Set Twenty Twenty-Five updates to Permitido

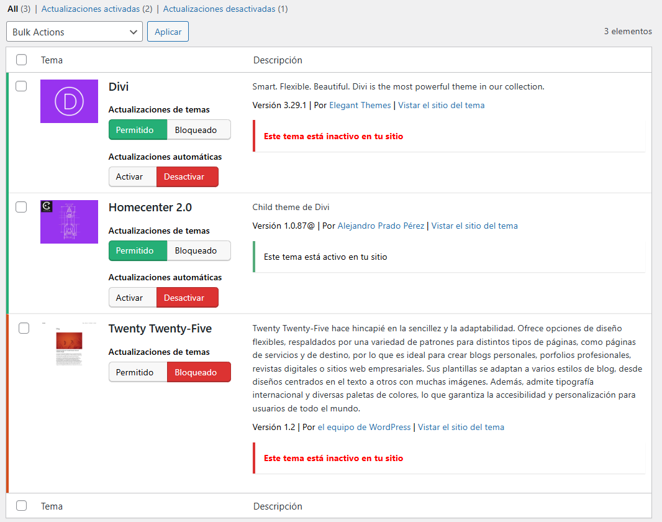click(138, 372)
